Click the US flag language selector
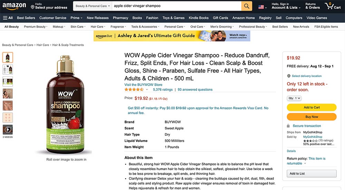 click(x=262, y=7)
